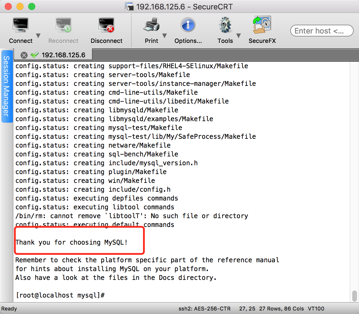Click the 'Also have a look at' line

pyautogui.click(x=116, y=278)
